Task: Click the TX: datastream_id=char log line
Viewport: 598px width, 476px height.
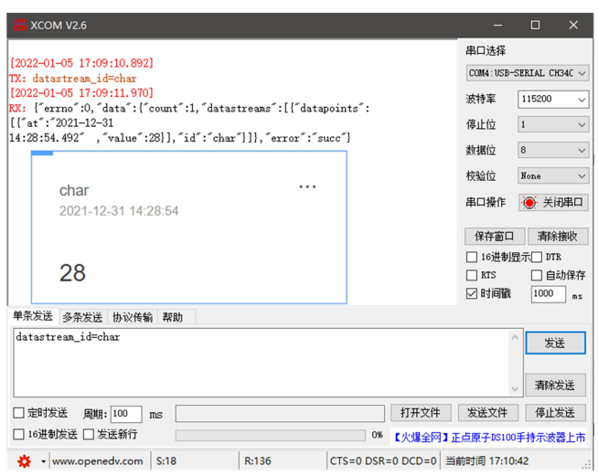Action: click(73, 79)
